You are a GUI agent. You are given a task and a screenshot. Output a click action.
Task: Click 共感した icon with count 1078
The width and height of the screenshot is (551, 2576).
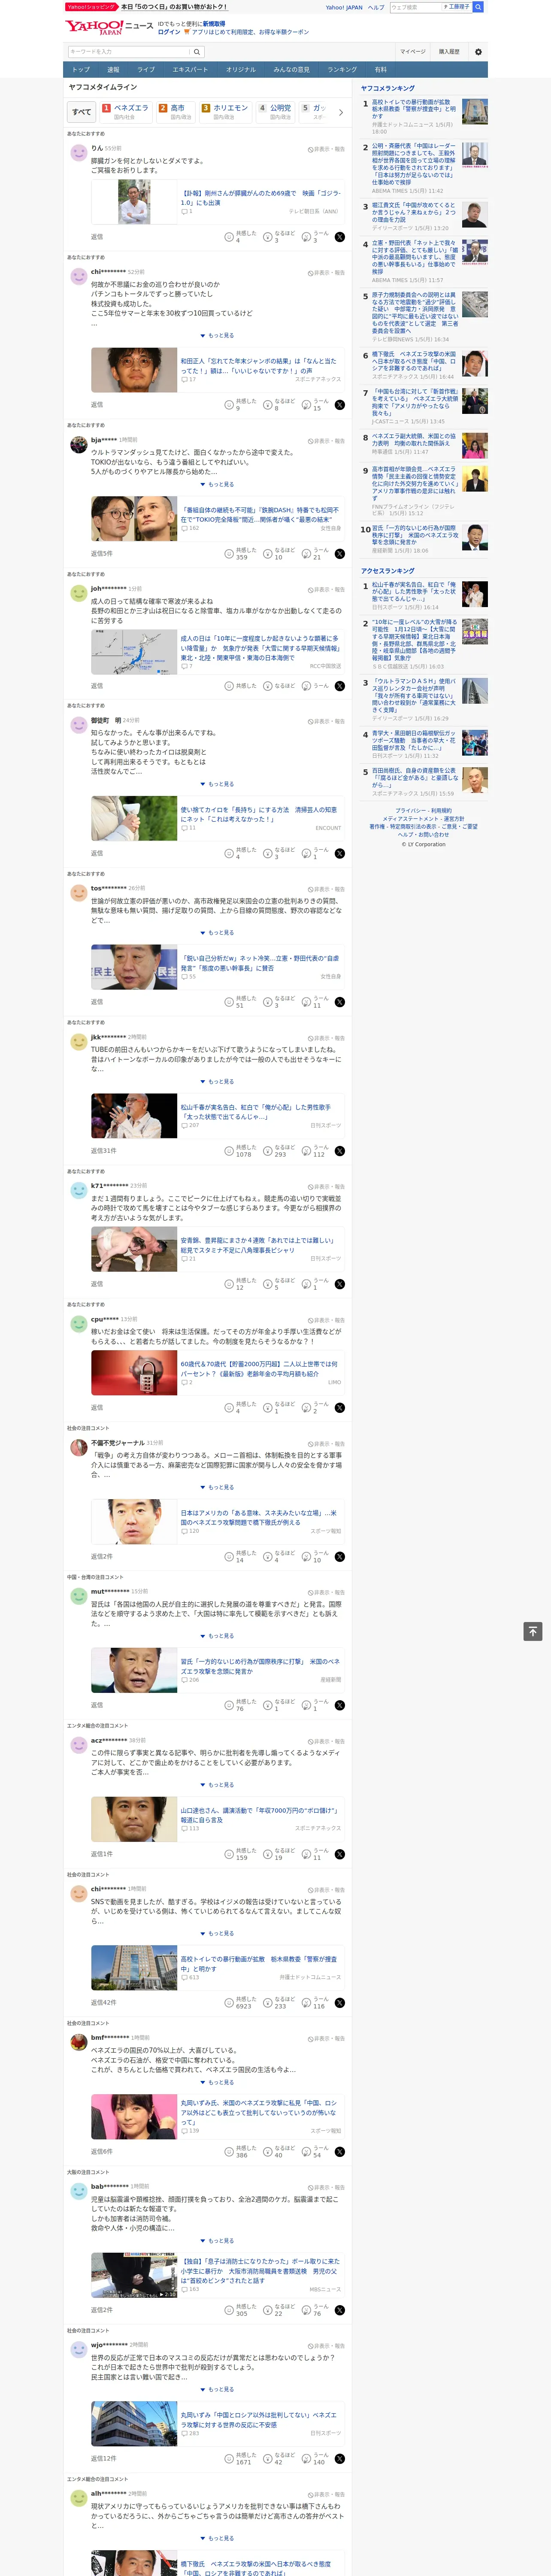pos(229,1151)
